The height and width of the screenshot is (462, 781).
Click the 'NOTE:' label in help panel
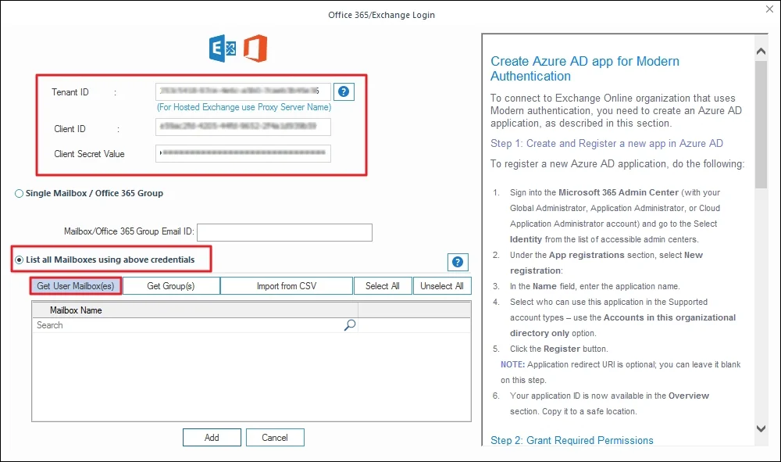tap(512, 364)
